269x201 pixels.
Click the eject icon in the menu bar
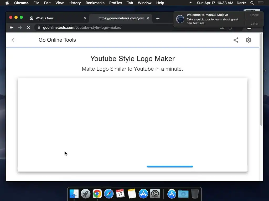pyautogui.click(x=191, y=3)
